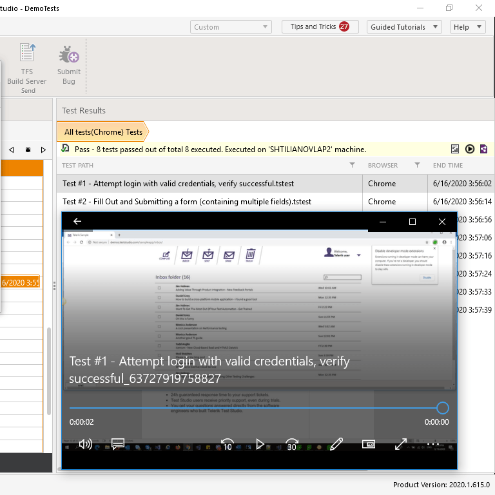Image resolution: width=495 pixels, height=495 pixels.
Task: Click the results report icon in pass bar
Action: [x=455, y=149]
